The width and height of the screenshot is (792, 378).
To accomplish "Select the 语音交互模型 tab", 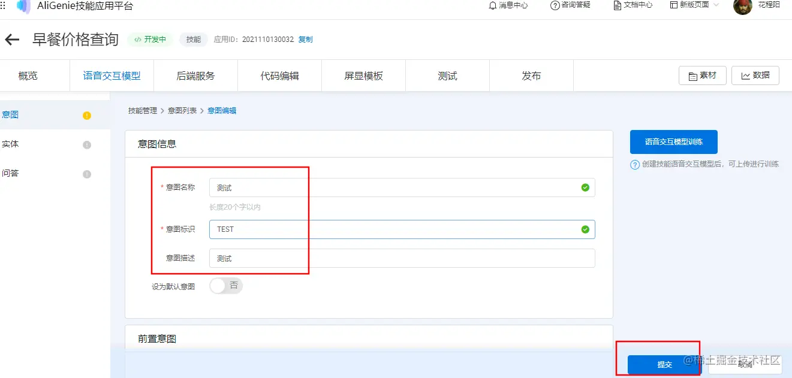I will click(x=112, y=75).
